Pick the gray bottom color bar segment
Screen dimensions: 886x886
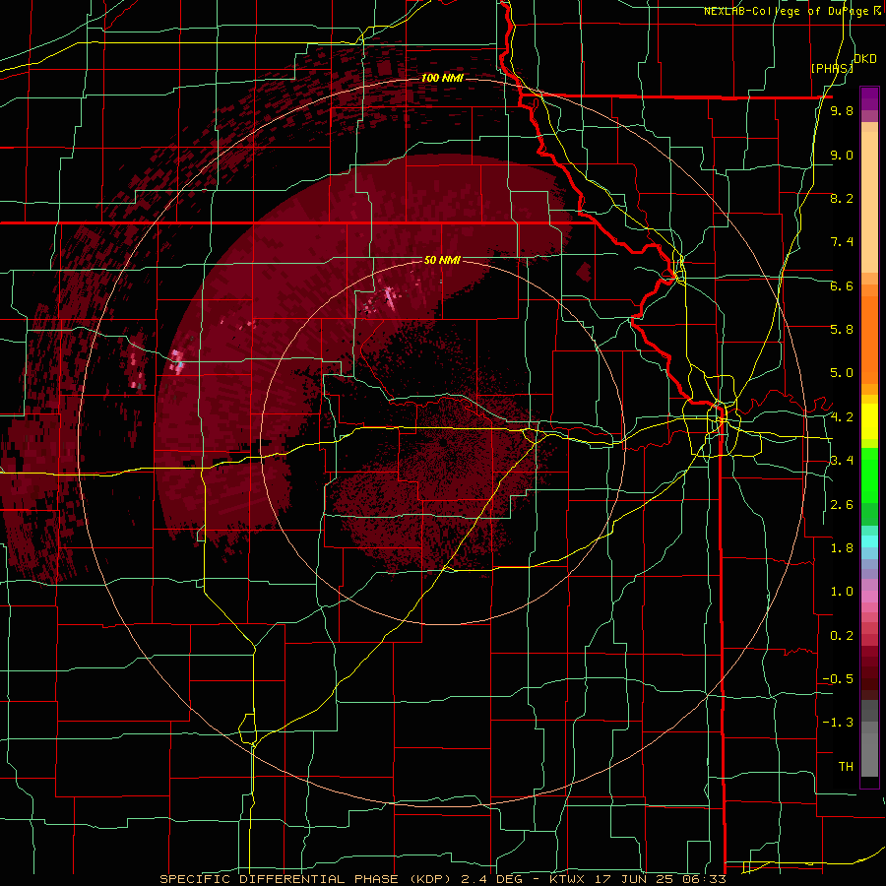pyautogui.click(x=869, y=755)
